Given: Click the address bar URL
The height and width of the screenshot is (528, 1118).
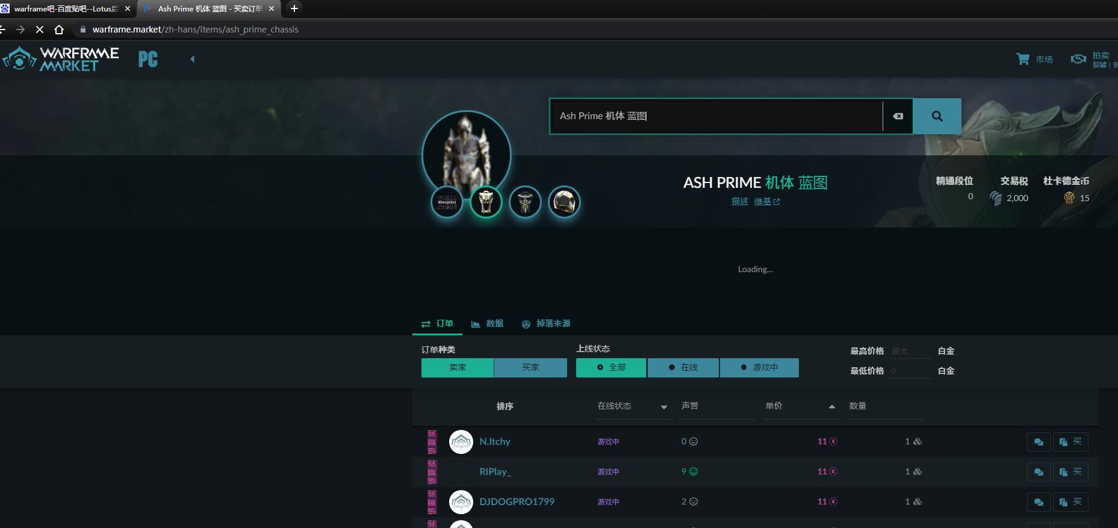Looking at the screenshot, I should [x=195, y=29].
